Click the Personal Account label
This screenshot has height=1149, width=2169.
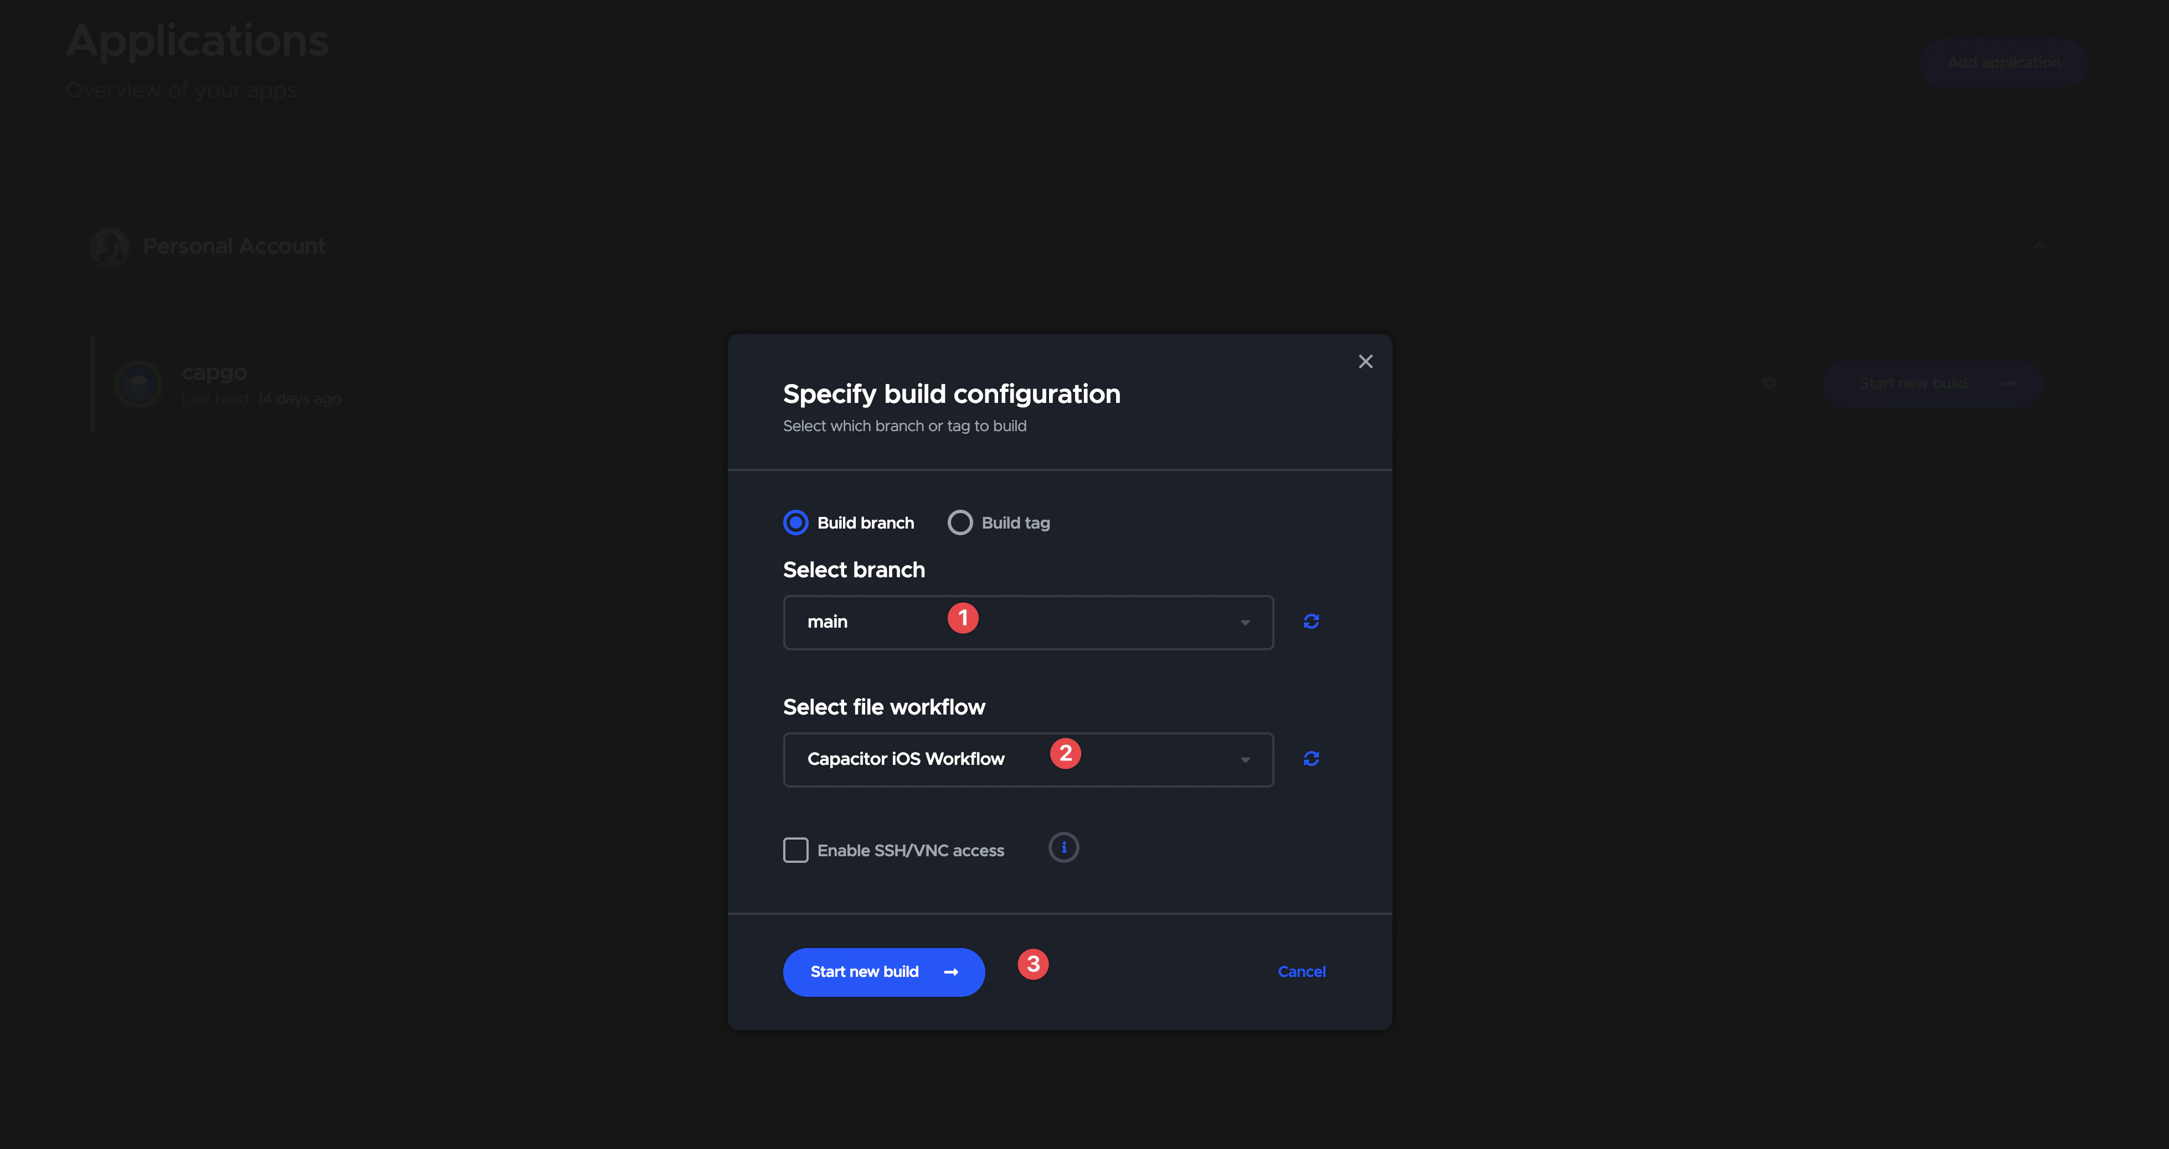234,246
